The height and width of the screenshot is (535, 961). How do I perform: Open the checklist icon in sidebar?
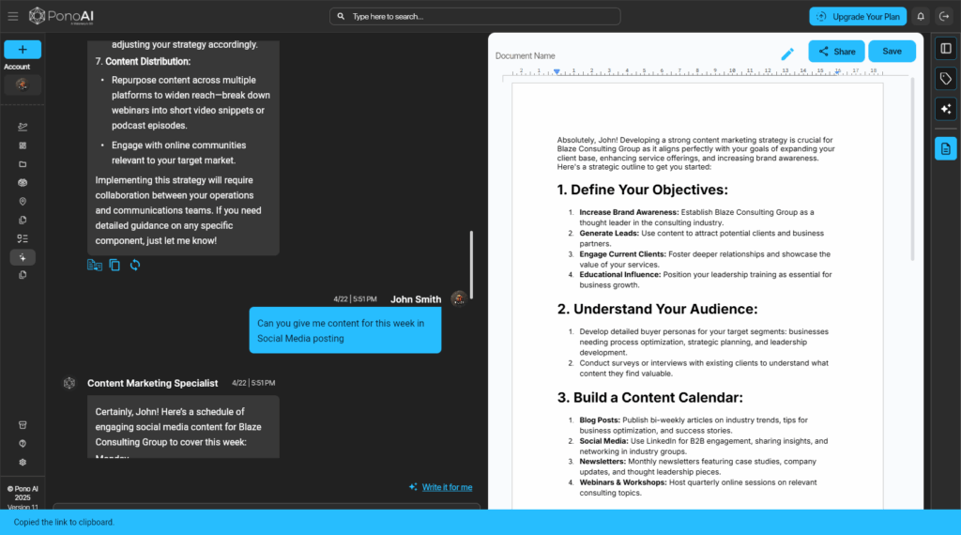click(23, 238)
